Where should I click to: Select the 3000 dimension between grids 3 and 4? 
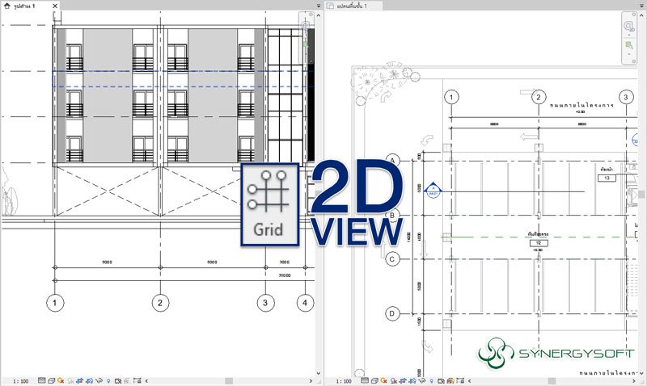285,262
